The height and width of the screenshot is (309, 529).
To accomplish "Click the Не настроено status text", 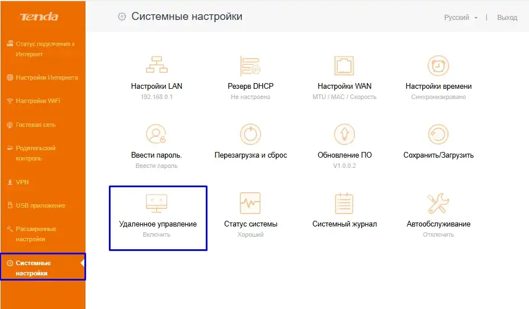I will tap(250, 97).
